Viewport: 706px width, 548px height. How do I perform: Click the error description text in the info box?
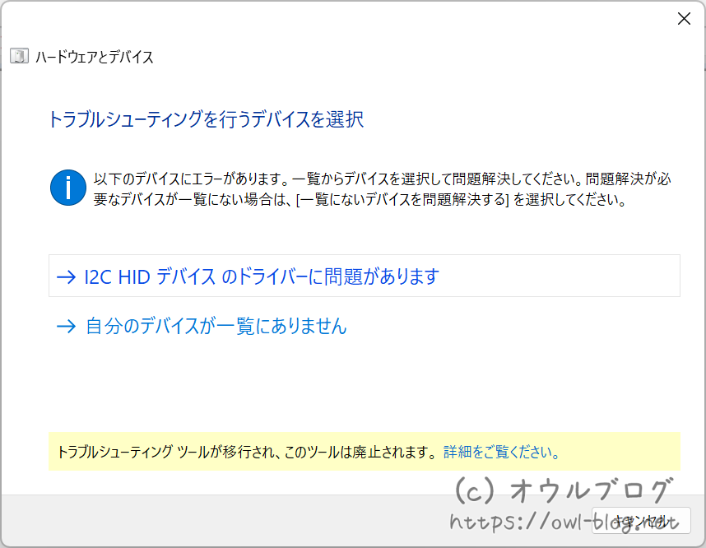tap(370, 187)
